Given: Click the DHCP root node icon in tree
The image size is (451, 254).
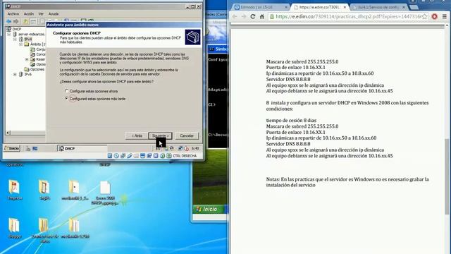Looking at the screenshot, I should coord(9,29).
